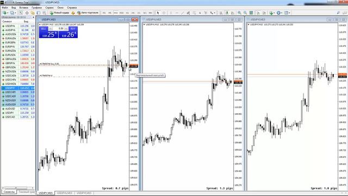348x196 pixels.
Task: Click the BUY button on first chart
Action: tap(73, 29)
